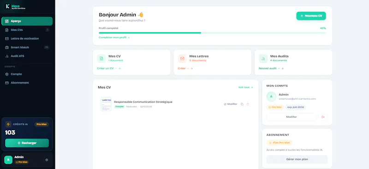Click Créer link under Mes Lettres

tap(185, 68)
